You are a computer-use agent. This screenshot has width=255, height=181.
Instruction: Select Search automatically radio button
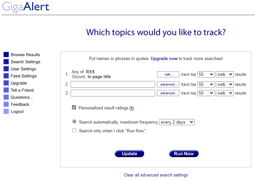(x=75, y=122)
